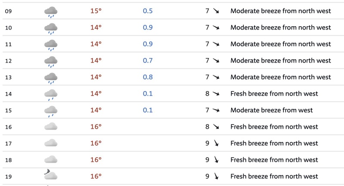
Task: Select the light rain icon at hour 14
Action: [51, 95]
